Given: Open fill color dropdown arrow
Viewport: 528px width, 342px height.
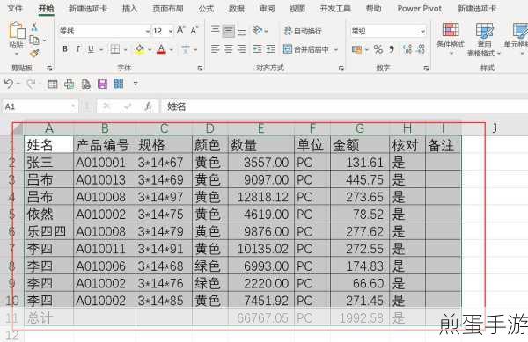Looking at the screenshot, I should pyautogui.click(x=150, y=50).
